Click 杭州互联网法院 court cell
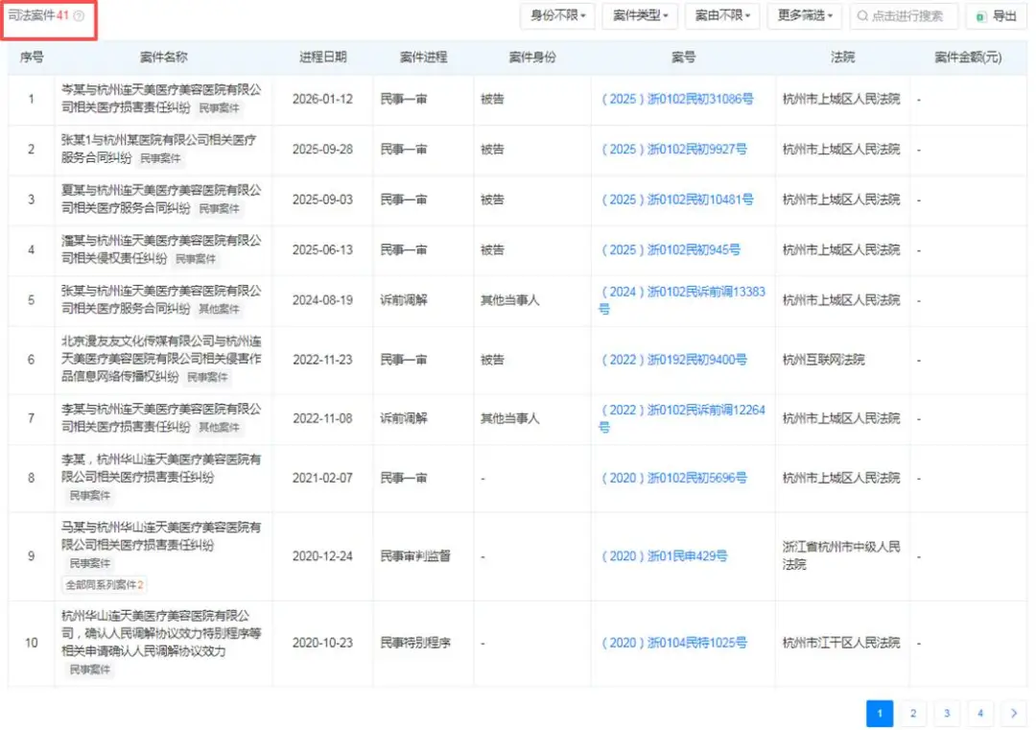The image size is (1036, 730). click(823, 360)
